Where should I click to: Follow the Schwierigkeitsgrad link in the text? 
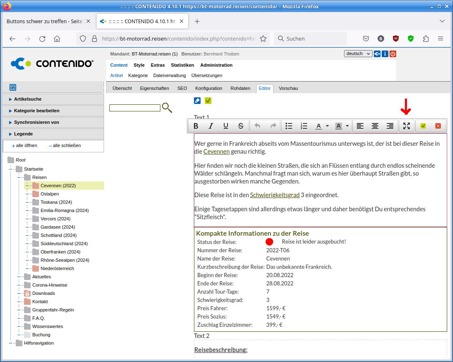(x=274, y=195)
